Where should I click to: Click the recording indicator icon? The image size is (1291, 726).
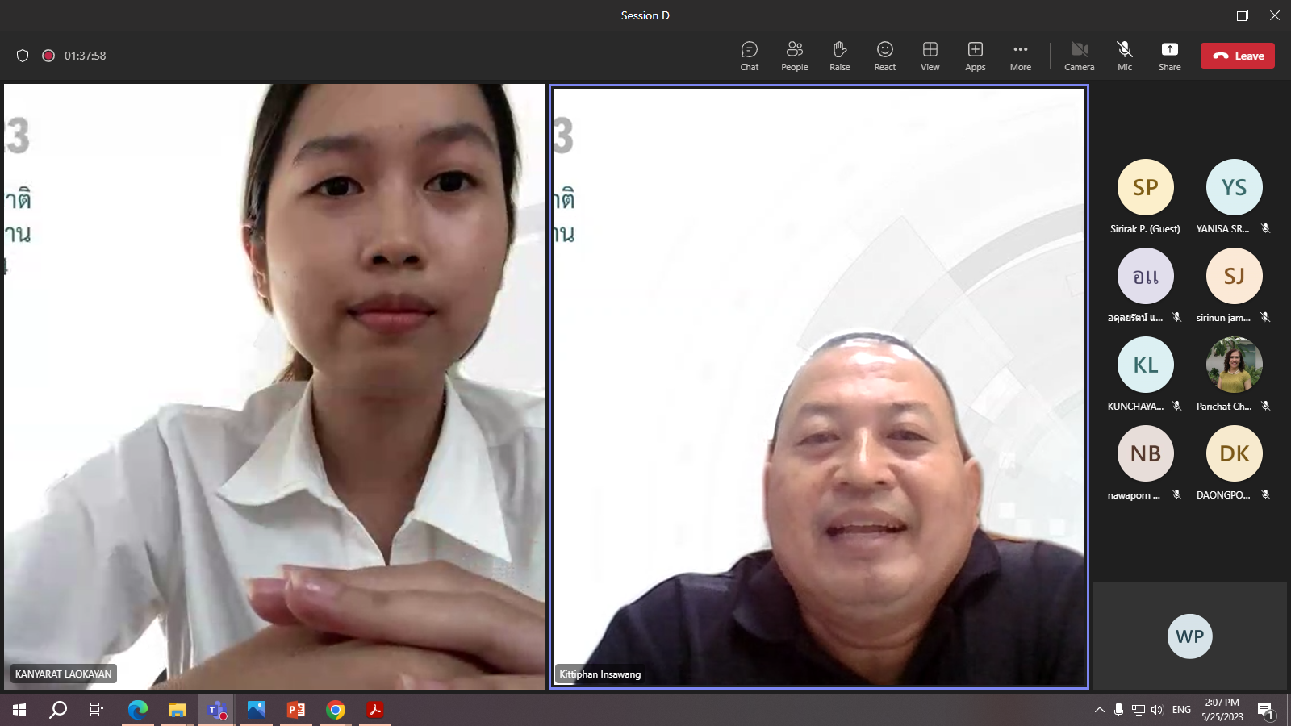coord(48,56)
